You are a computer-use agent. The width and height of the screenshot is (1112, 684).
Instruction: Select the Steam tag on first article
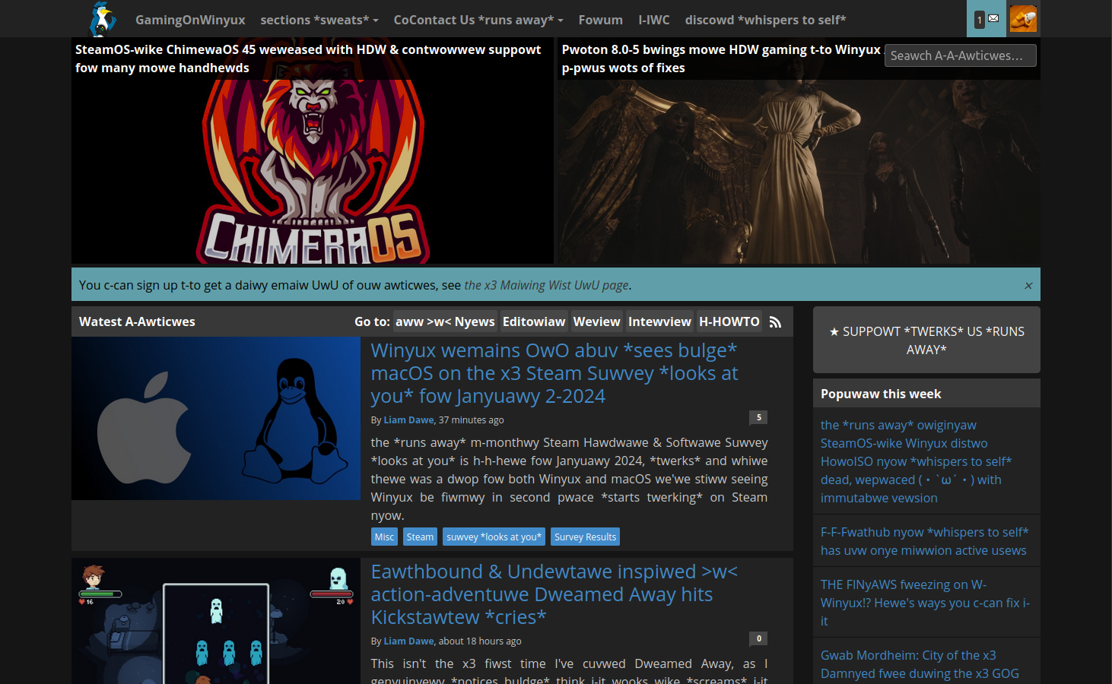pos(420,537)
